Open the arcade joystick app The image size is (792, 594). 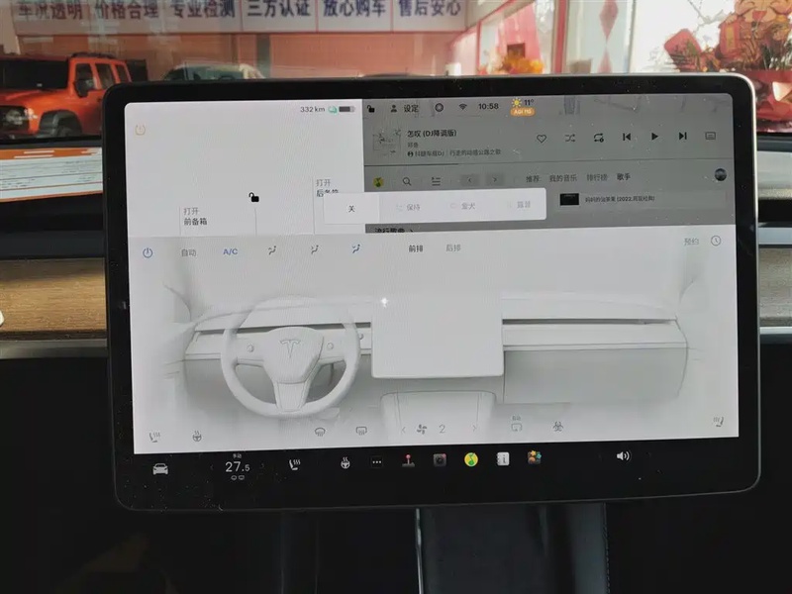408,460
